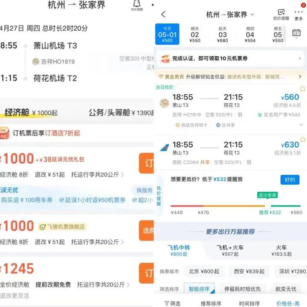
Task: Tap the back arrow in flight list
Action: point(163,14)
